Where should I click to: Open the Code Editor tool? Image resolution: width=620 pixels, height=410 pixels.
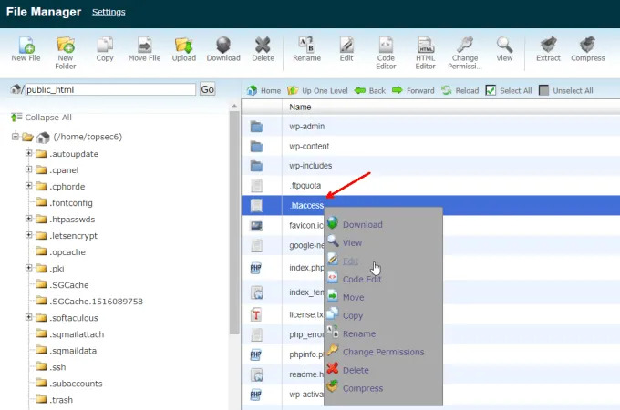[x=385, y=45]
